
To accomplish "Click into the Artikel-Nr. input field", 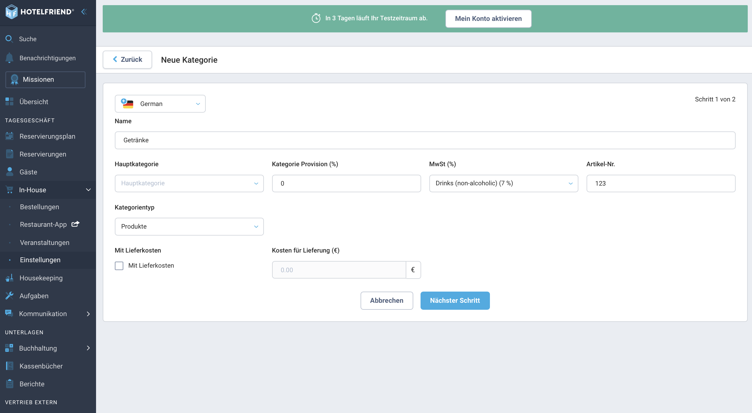I will pos(661,183).
